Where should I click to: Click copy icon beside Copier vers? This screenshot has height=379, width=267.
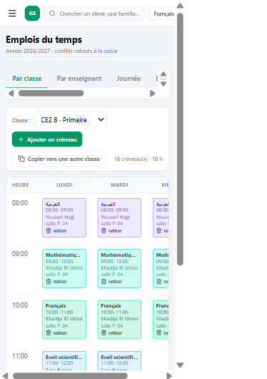coord(21,159)
